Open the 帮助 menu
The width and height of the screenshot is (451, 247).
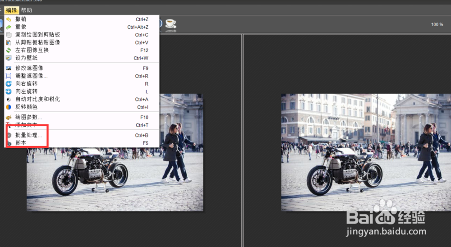click(x=27, y=10)
